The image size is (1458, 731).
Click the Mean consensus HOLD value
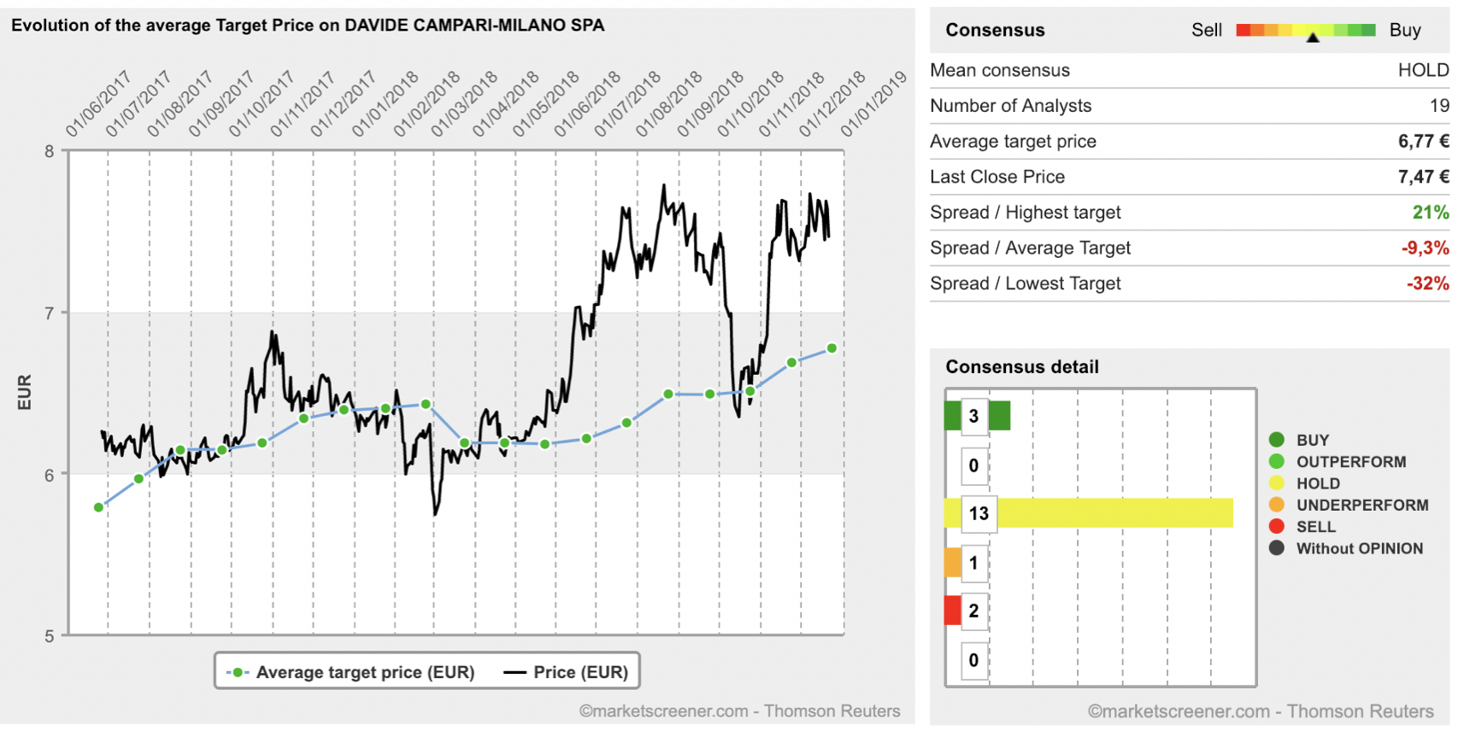(x=1423, y=70)
